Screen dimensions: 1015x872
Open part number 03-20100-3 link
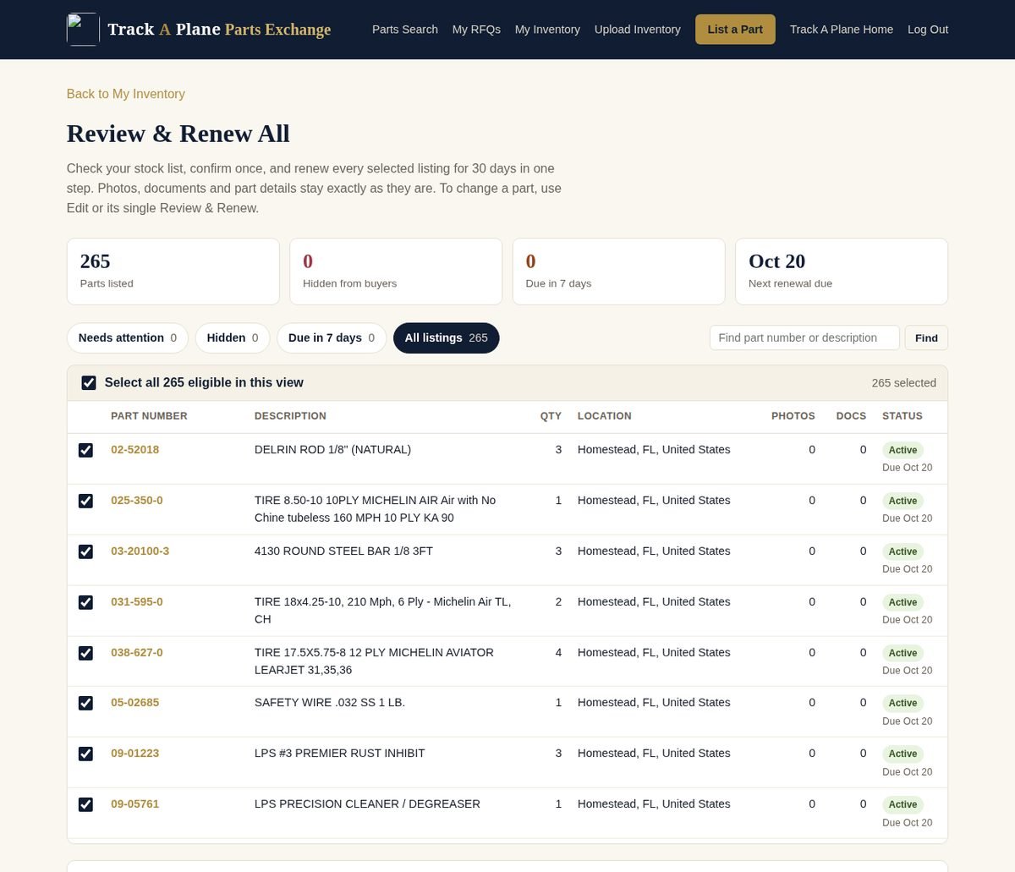140,551
